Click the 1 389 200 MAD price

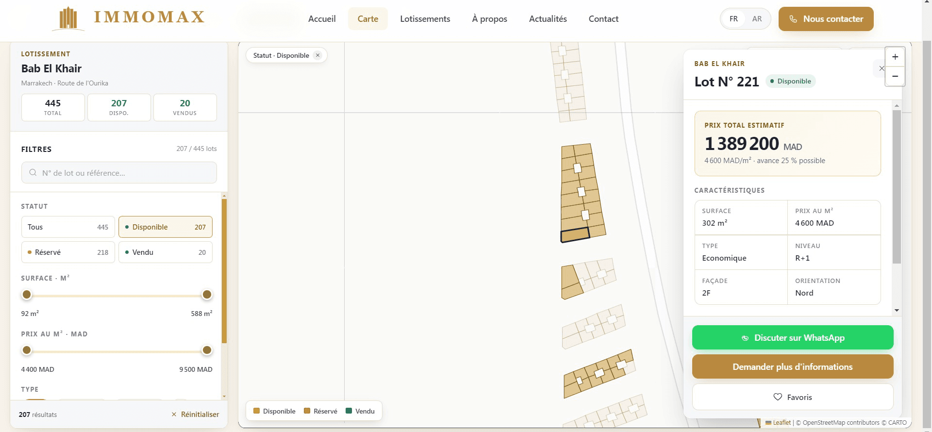(x=753, y=144)
